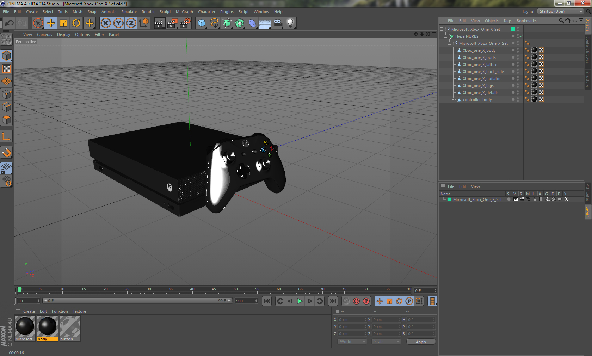Select the Live Selection tool

click(38, 23)
